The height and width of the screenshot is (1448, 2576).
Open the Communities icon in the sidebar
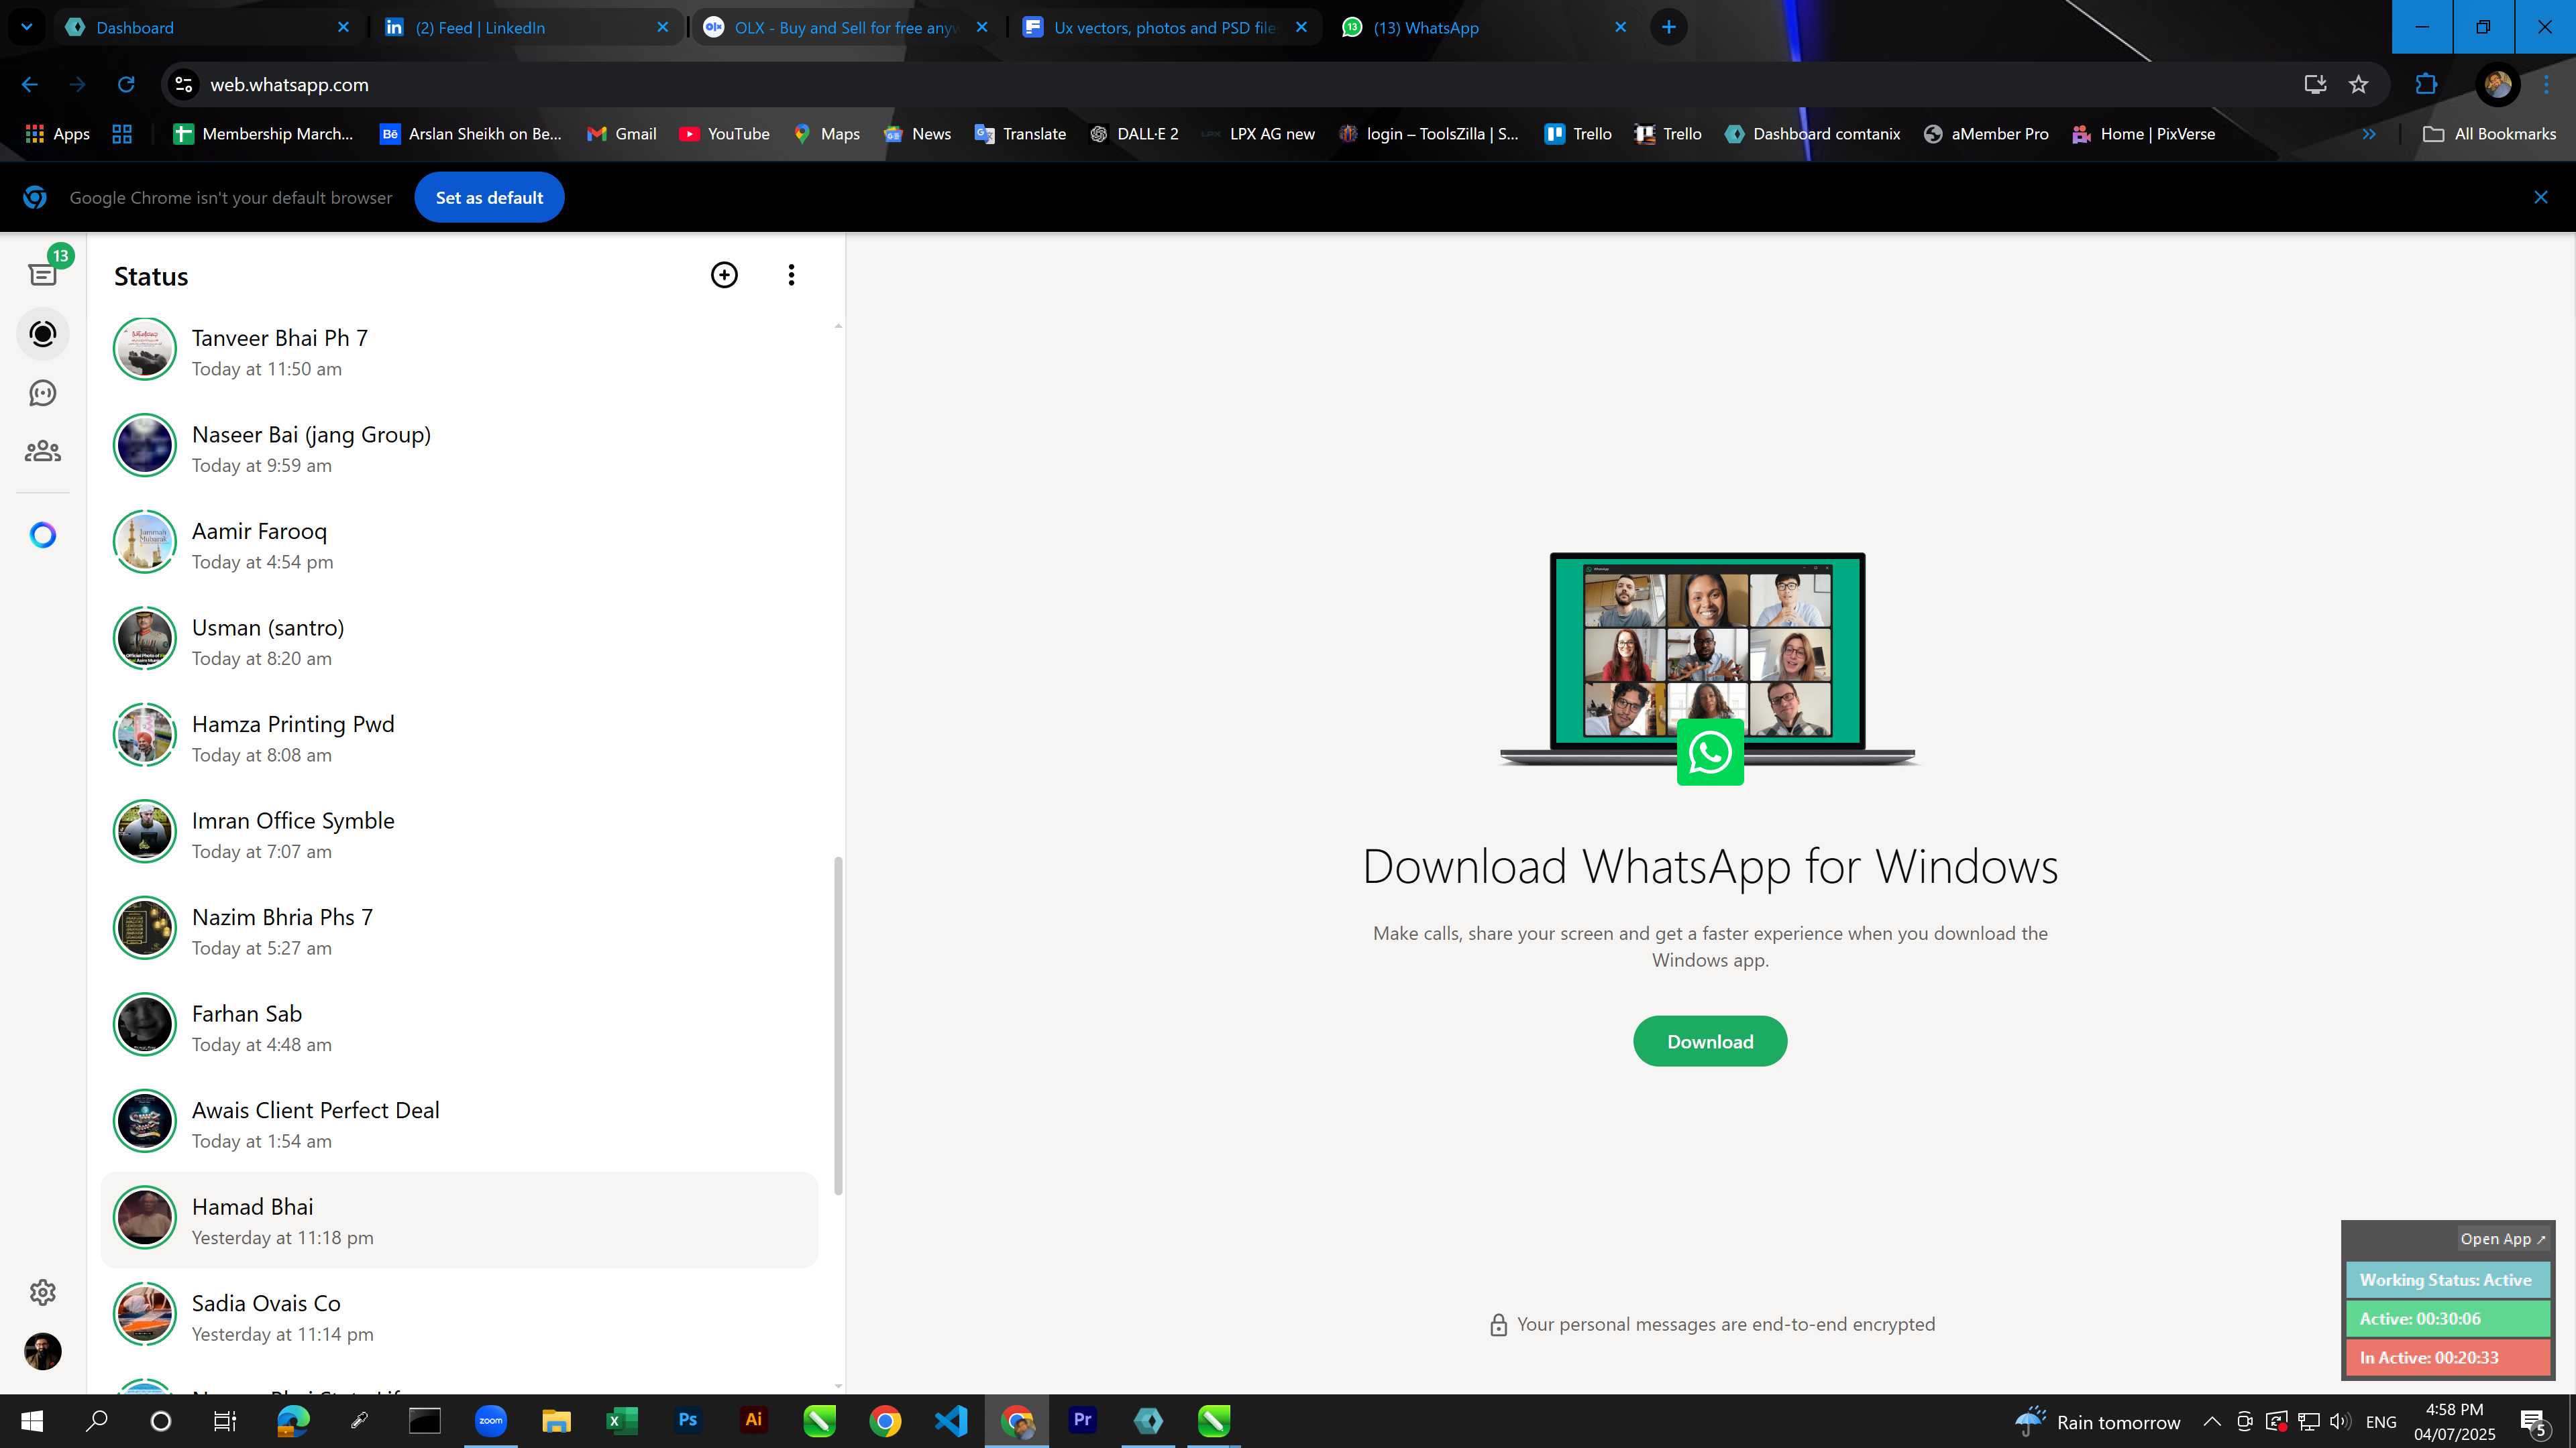point(43,452)
